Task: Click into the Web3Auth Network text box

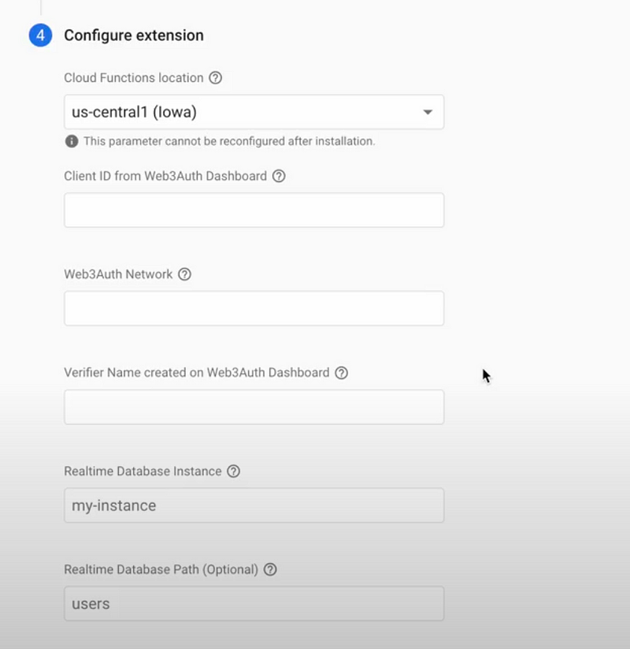Action: (254, 308)
